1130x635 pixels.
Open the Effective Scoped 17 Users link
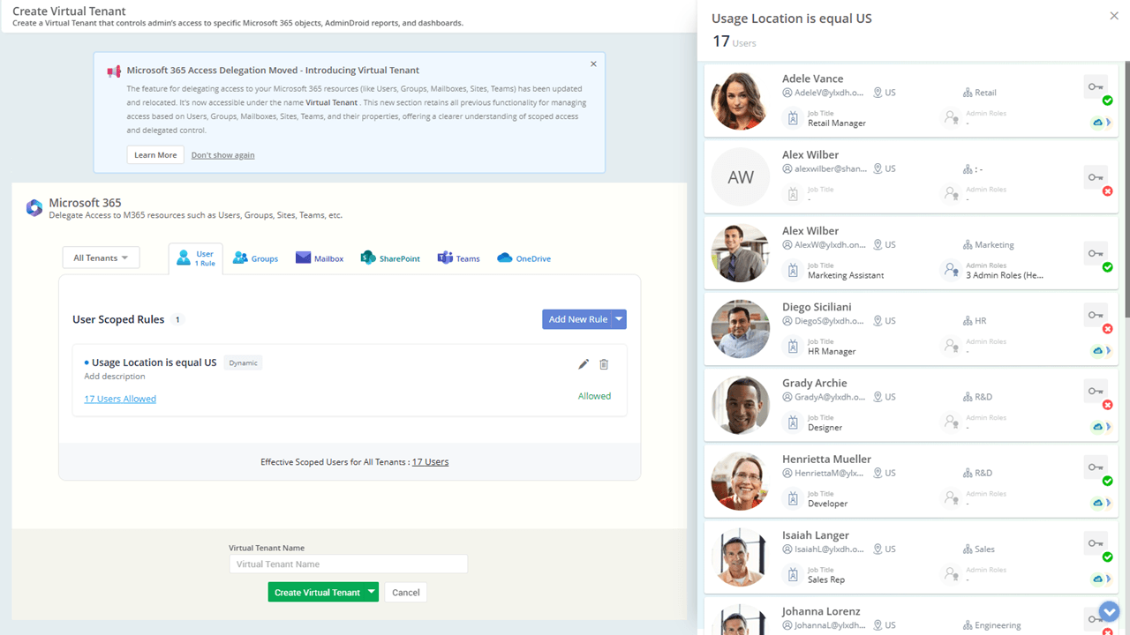tap(430, 462)
